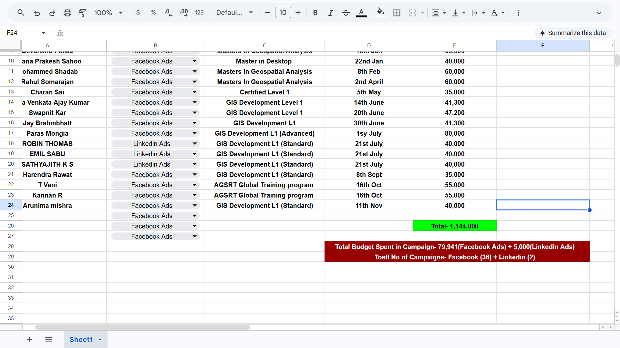The width and height of the screenshot is (620, 348).
Task: Click the increase decimal places icon
Action: click(x=184, y=13)
